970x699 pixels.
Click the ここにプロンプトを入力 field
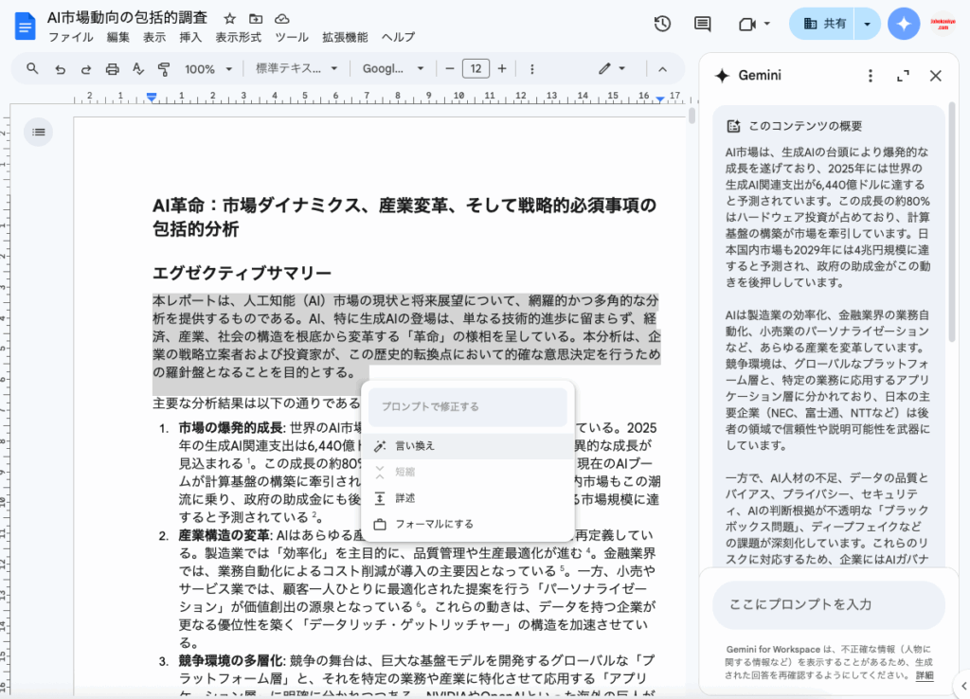[x=828, y=604]
